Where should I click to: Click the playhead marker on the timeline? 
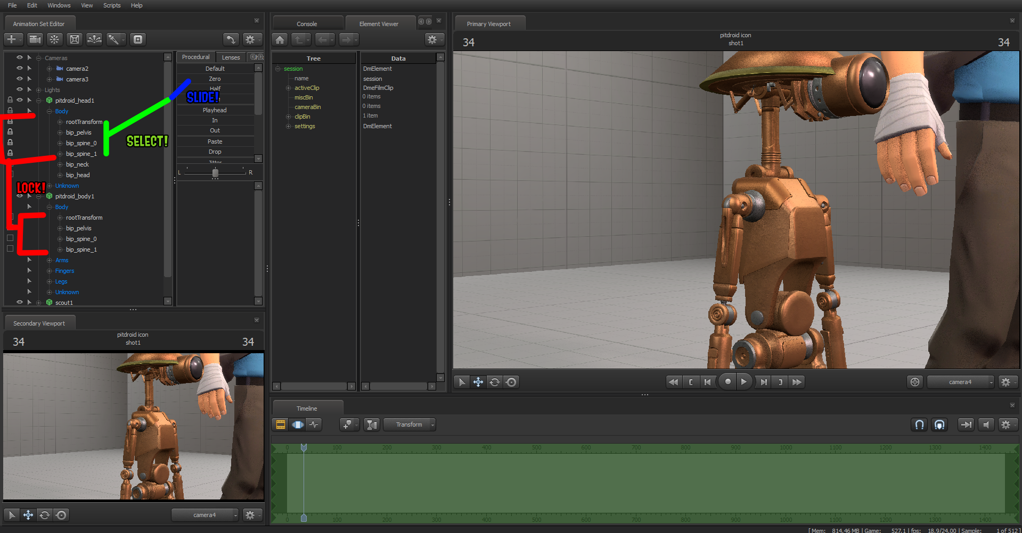click(x=304, y=448)
